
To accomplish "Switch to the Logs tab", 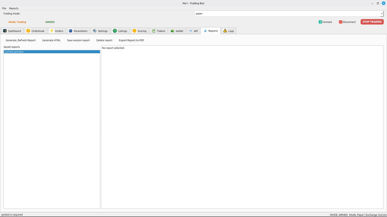I will 228,31.
